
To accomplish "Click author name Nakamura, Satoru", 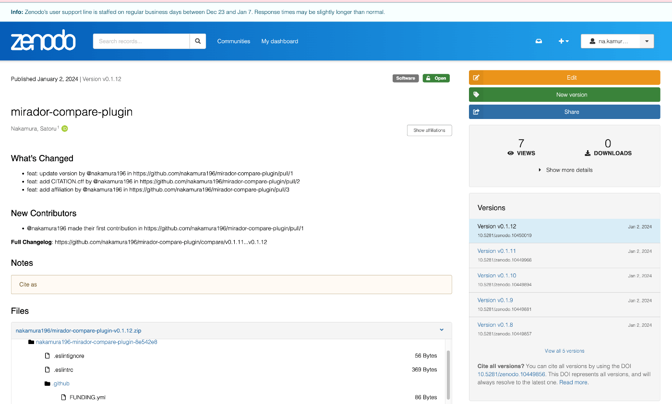I will 34,129.
